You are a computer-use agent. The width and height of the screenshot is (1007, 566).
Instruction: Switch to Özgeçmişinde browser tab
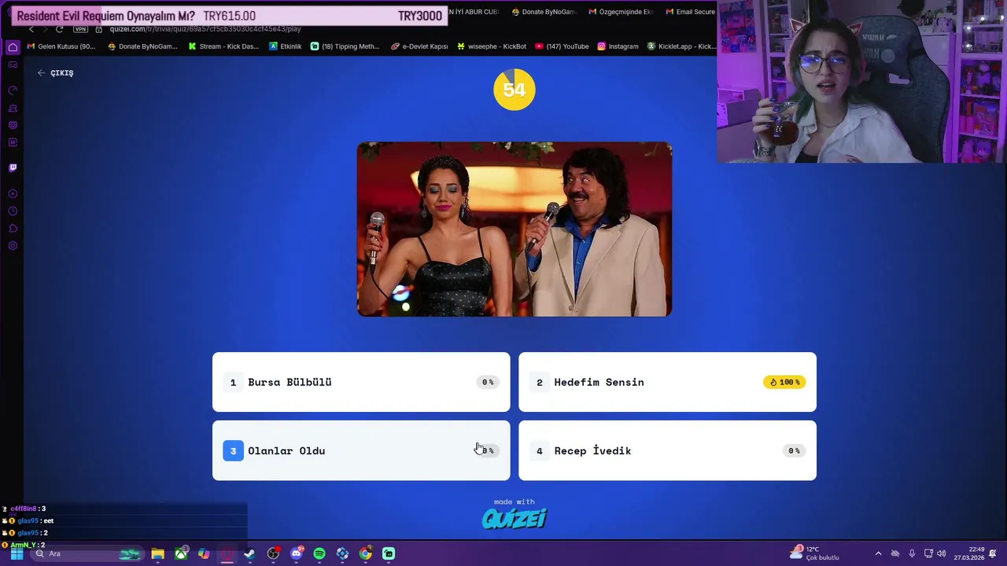point(621,12)
